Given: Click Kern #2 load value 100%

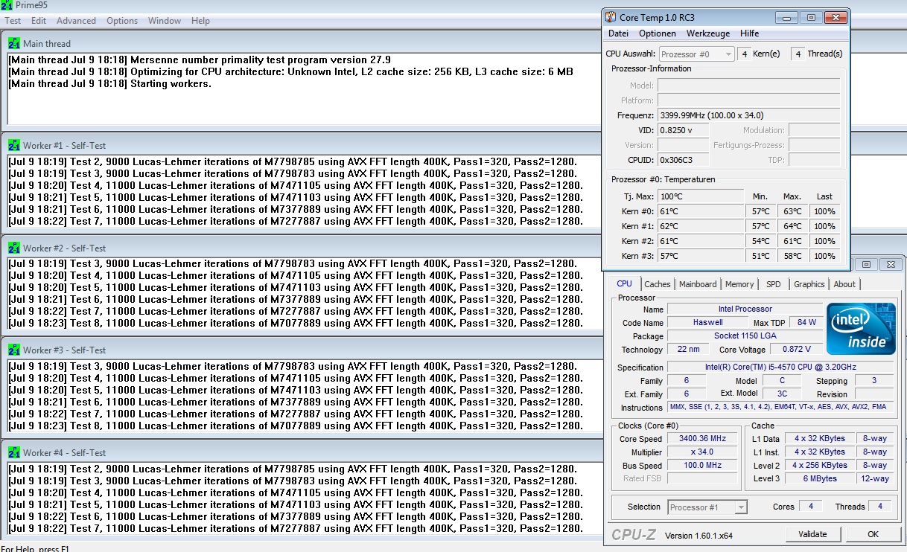Looking at the screenshot, I should (x=824, y=241).
